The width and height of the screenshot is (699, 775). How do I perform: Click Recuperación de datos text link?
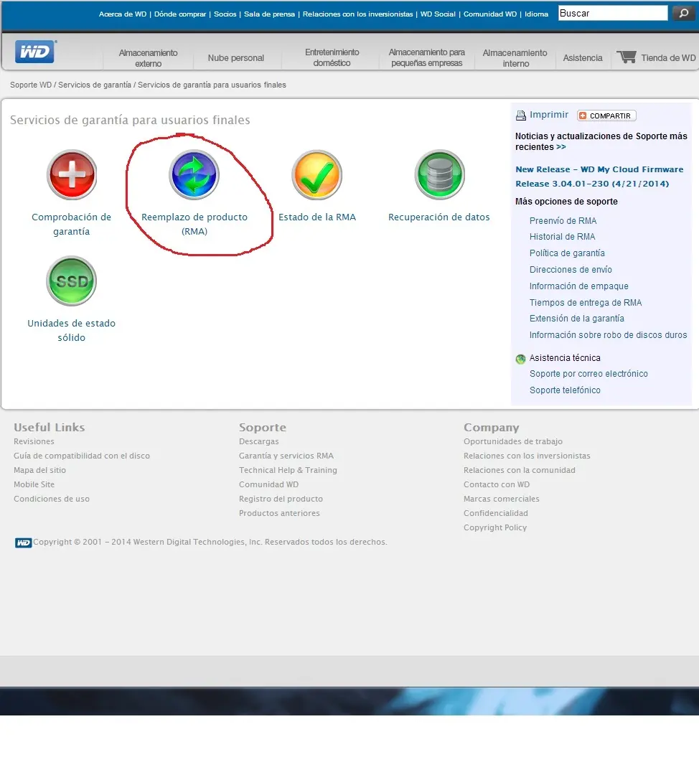pos(439,217)
